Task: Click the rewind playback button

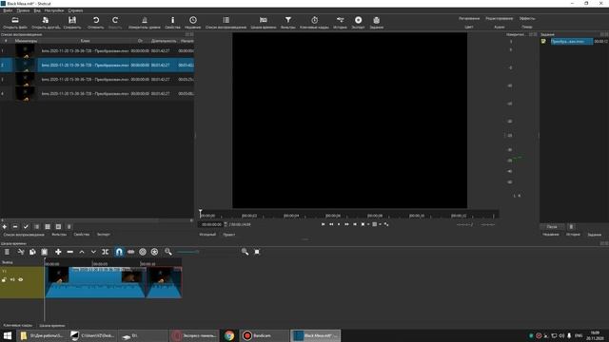Action: tap(331, 224)
